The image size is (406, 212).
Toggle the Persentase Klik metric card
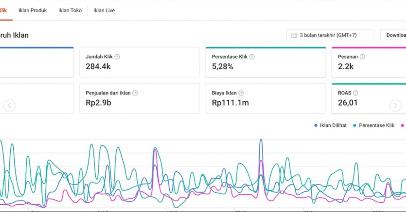point(265,62)
